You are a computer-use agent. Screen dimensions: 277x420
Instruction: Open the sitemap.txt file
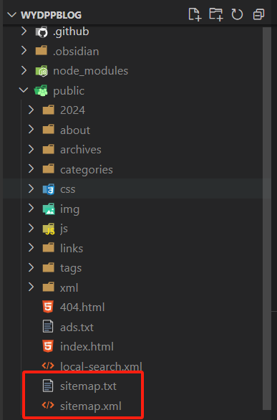89,386
